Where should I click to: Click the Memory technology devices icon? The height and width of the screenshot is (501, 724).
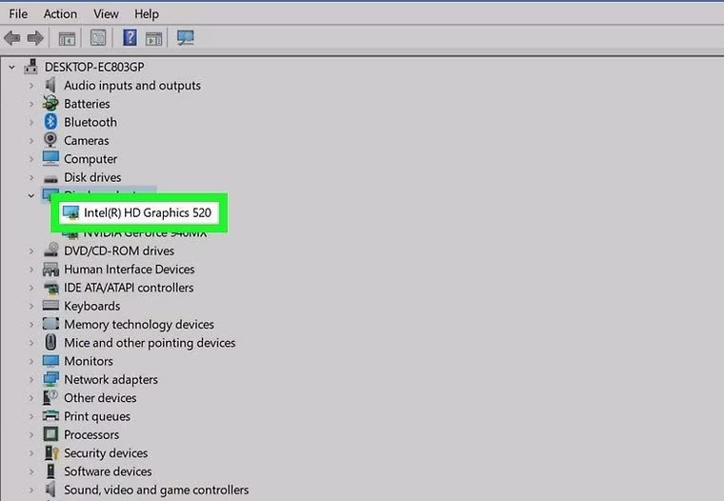[x=50, y=324]
